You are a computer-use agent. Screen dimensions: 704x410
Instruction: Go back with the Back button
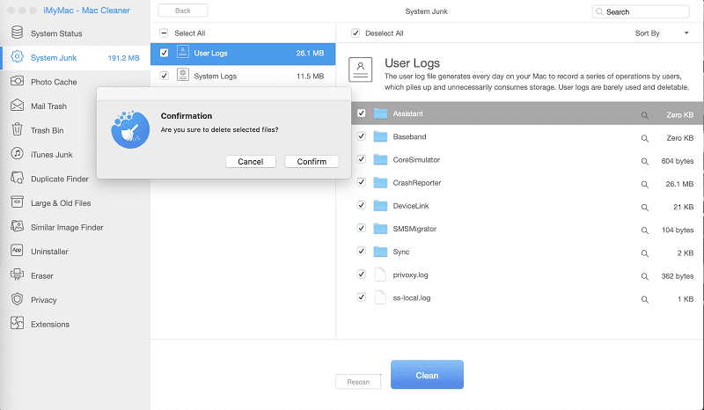point(183,11)
